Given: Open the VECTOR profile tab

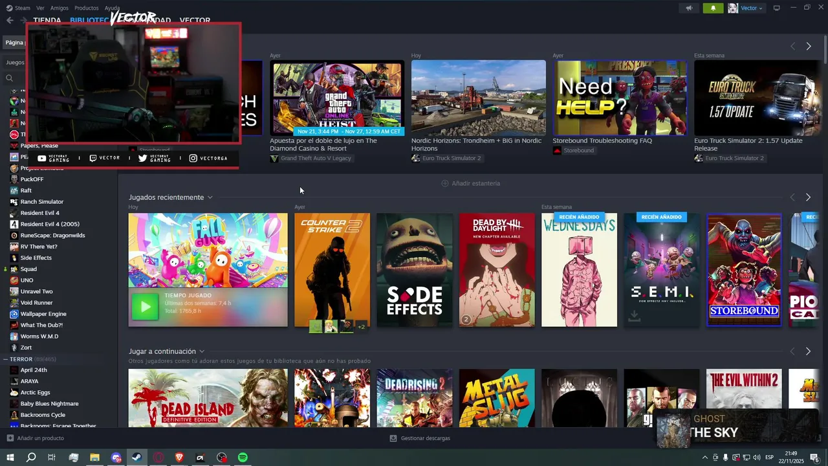Looking at the screenshot, I should point(195,21).
